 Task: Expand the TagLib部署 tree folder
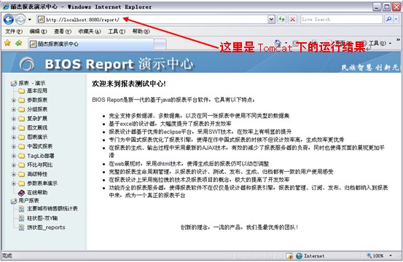click(x=14, y=156)
